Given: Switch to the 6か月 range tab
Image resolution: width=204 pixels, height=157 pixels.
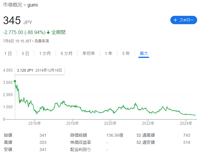Looking at the screenshot, I should click(x=66, y=53).
